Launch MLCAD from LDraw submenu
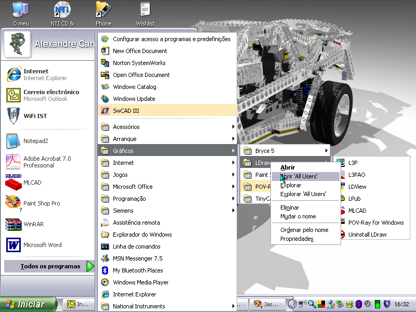The height and width of the screenshot is (312, 416). point(375,211)
